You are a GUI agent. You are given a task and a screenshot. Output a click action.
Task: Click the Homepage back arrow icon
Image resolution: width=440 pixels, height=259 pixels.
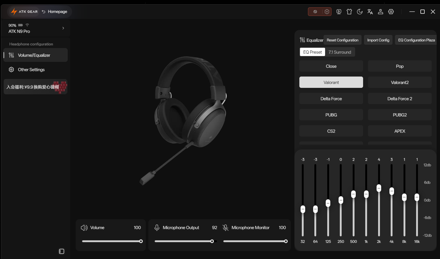[44, 12]
